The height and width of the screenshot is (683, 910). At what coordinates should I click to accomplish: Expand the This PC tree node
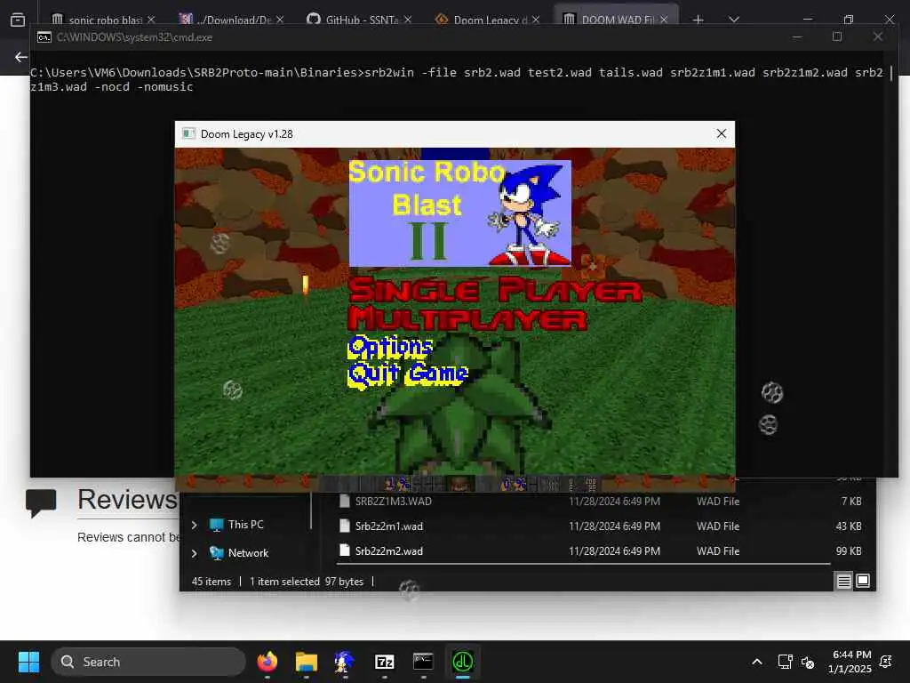pyautogui.click(x=195, y=525)
